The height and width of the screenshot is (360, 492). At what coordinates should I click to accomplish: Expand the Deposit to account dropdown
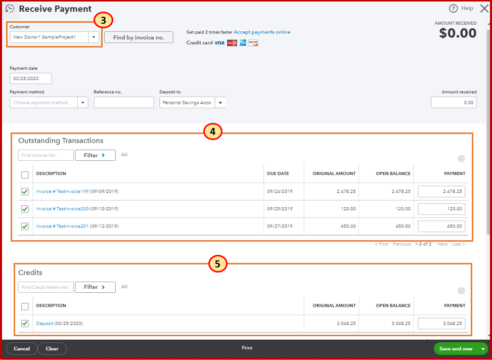pos(220,103)
